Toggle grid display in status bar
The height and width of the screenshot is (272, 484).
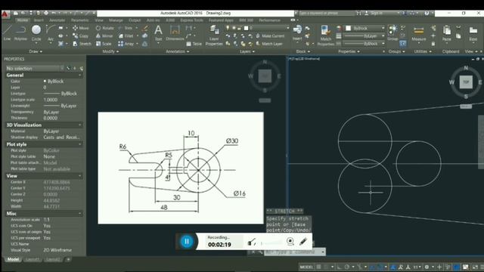[318, 267]
